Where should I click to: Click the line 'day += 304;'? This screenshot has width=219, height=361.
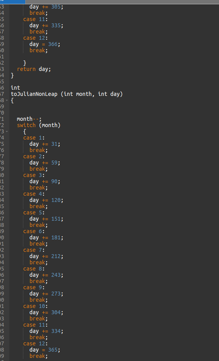[x=46, y=312]
